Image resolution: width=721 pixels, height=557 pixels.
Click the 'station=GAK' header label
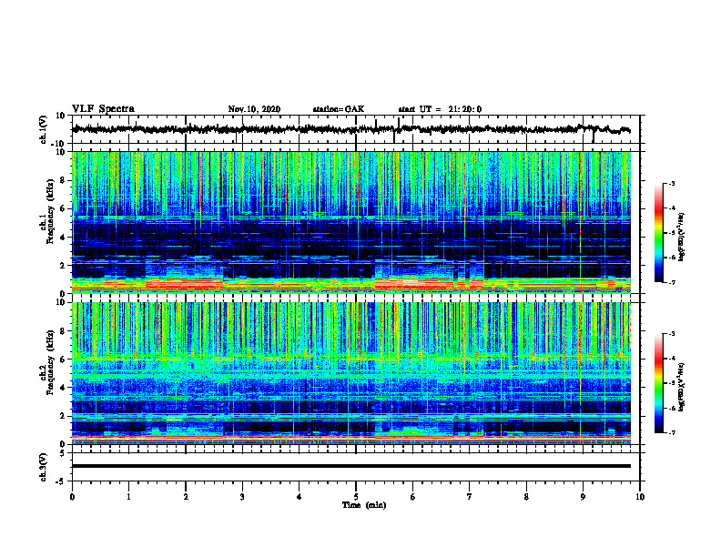[339, 109]
